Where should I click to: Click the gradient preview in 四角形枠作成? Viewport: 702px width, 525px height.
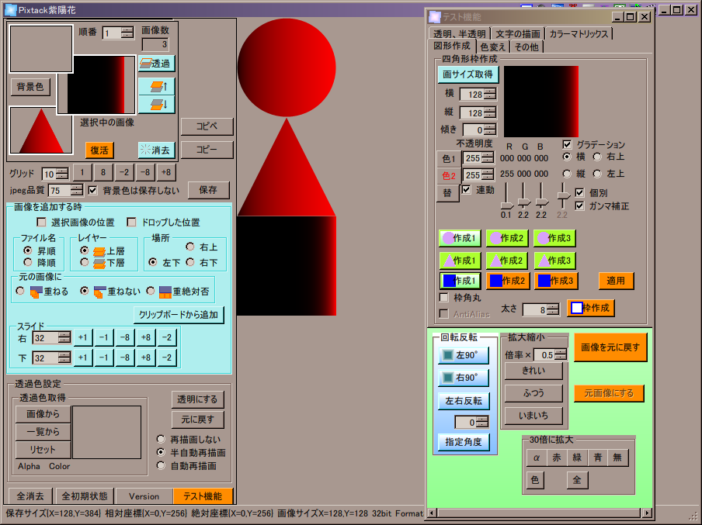coord(541,102)
